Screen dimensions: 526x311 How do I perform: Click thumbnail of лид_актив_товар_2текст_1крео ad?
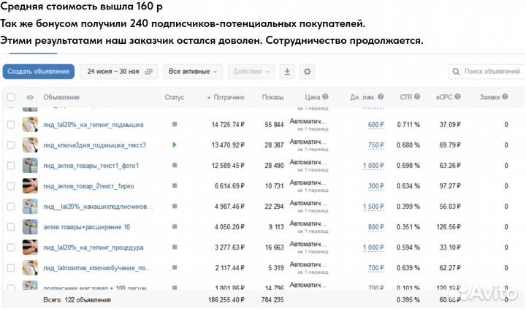(30, 185)
